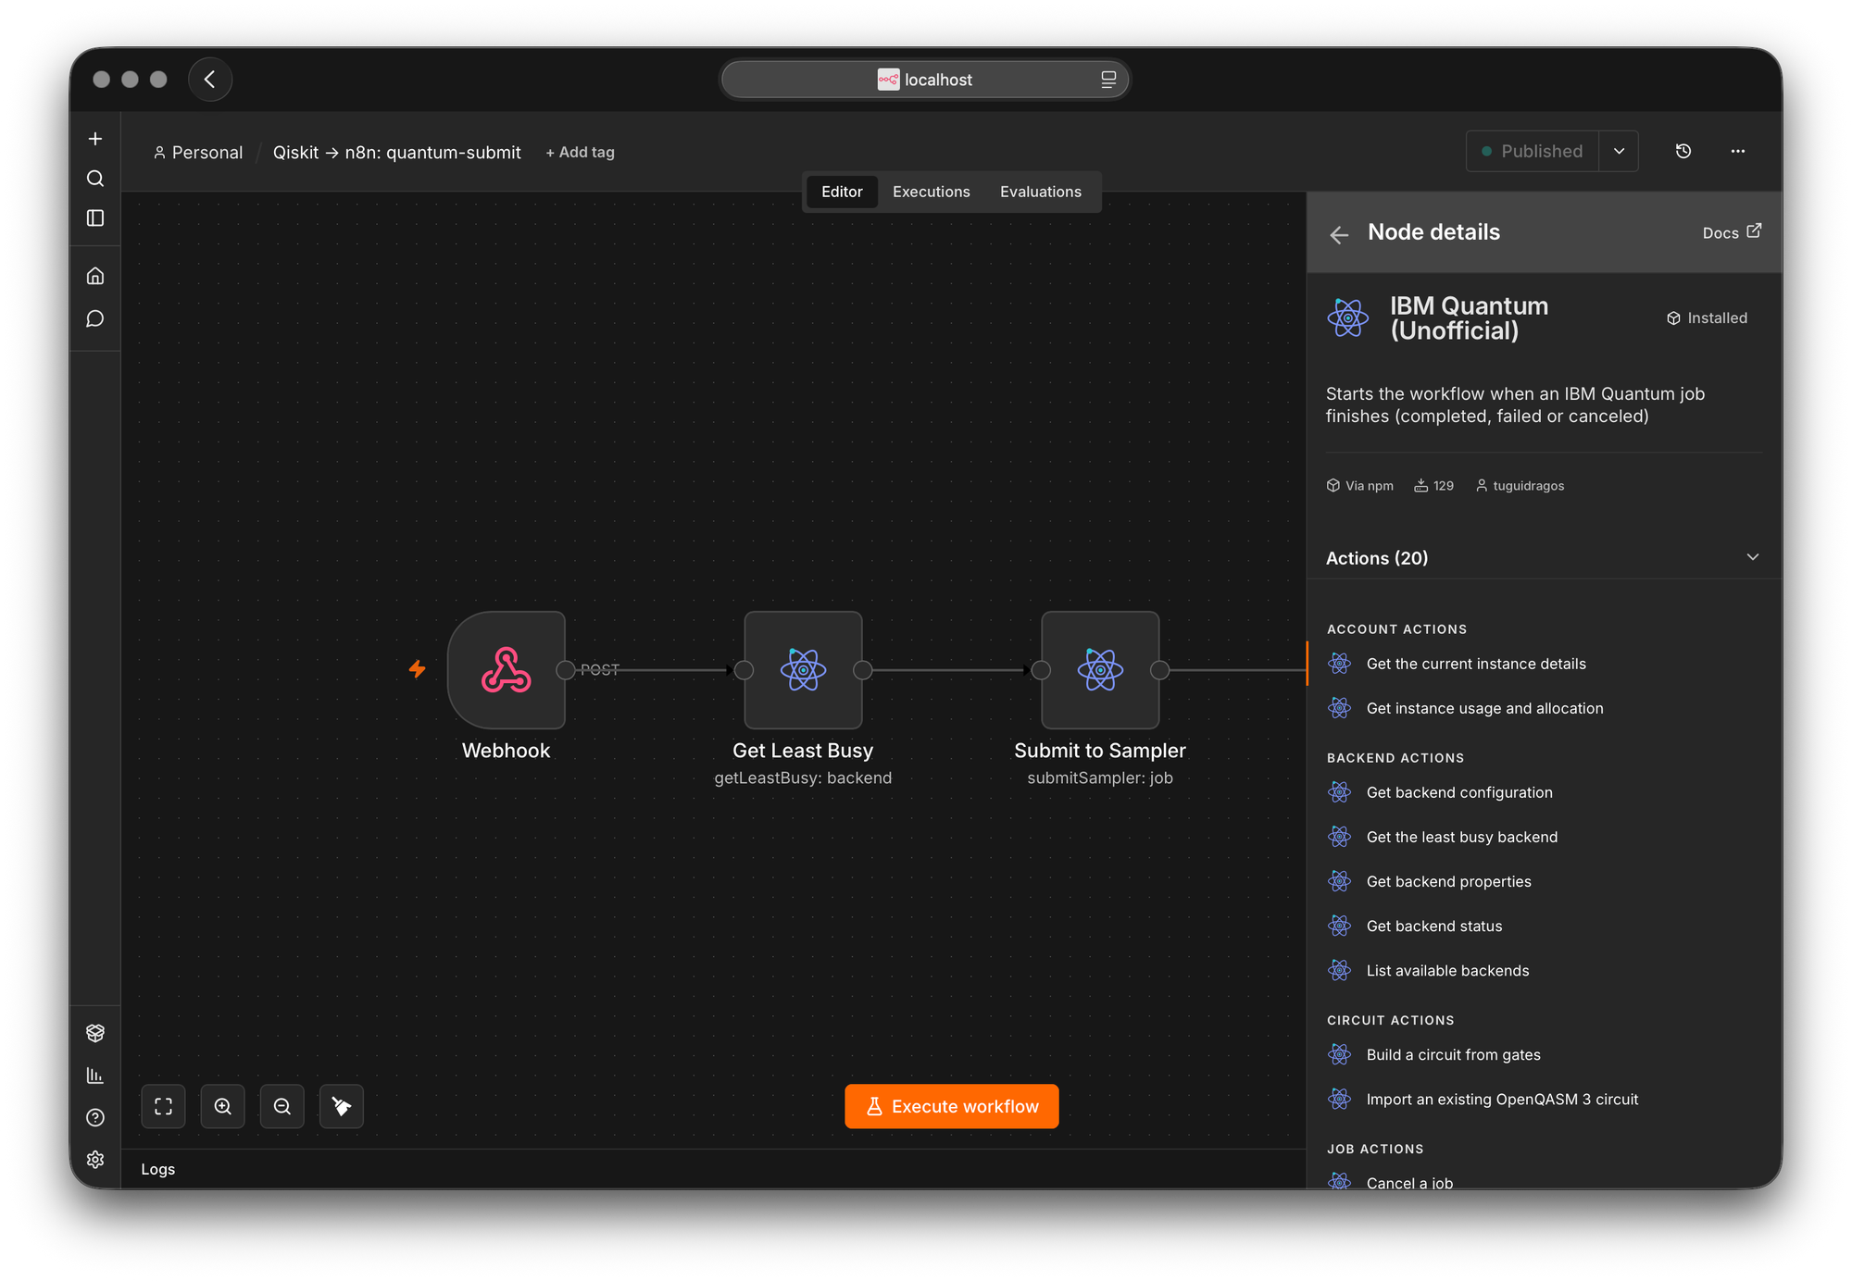Zoom in on the canvas
The image size is (1852, 1281).
pyautogui.click(x=223, y=1107)
